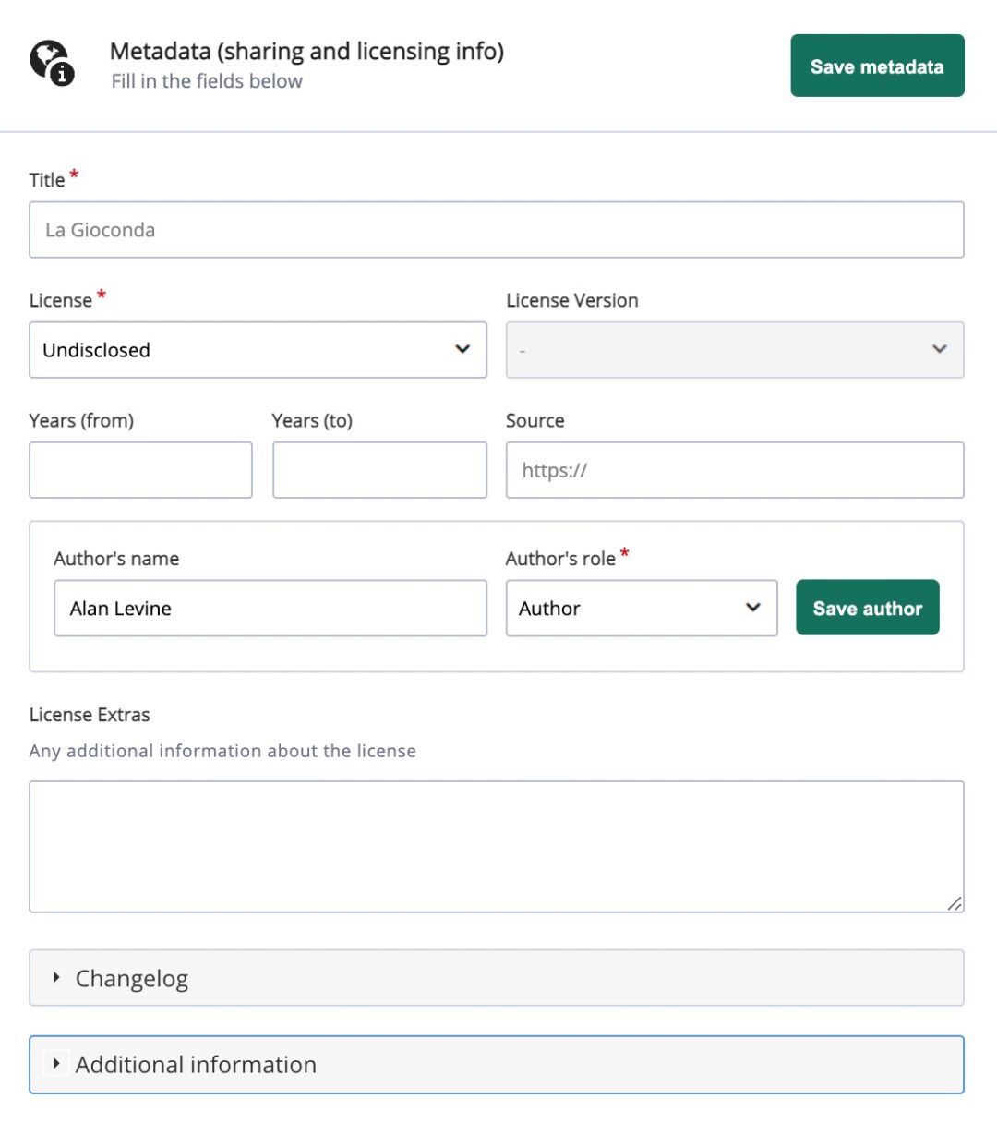This screenshot has height=1123, width=997.
Task: Click the Metadata heading text
Action: click(x=306, y=52)
